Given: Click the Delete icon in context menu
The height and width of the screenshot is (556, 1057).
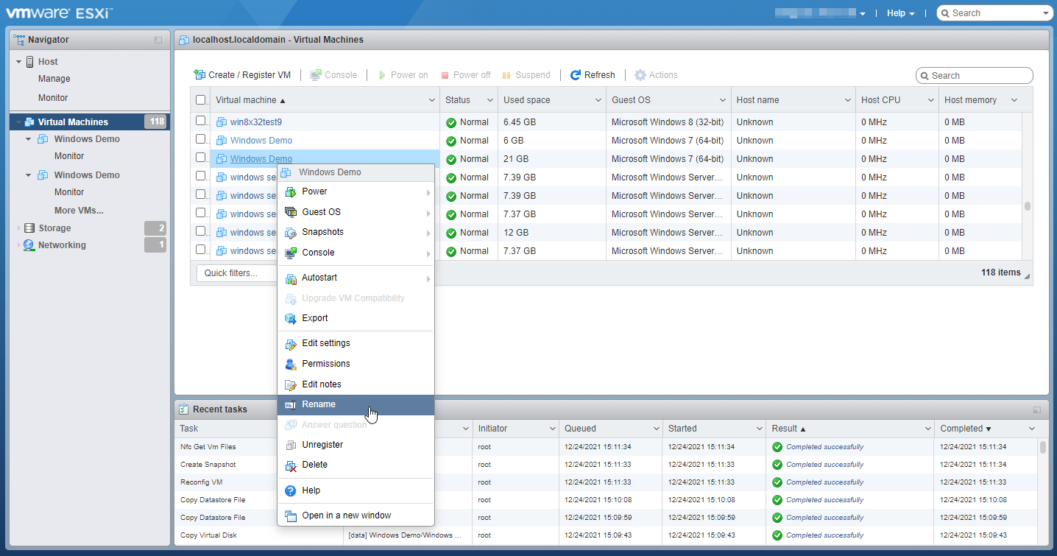Looking at the screenshot, I should tap(291, 465).
